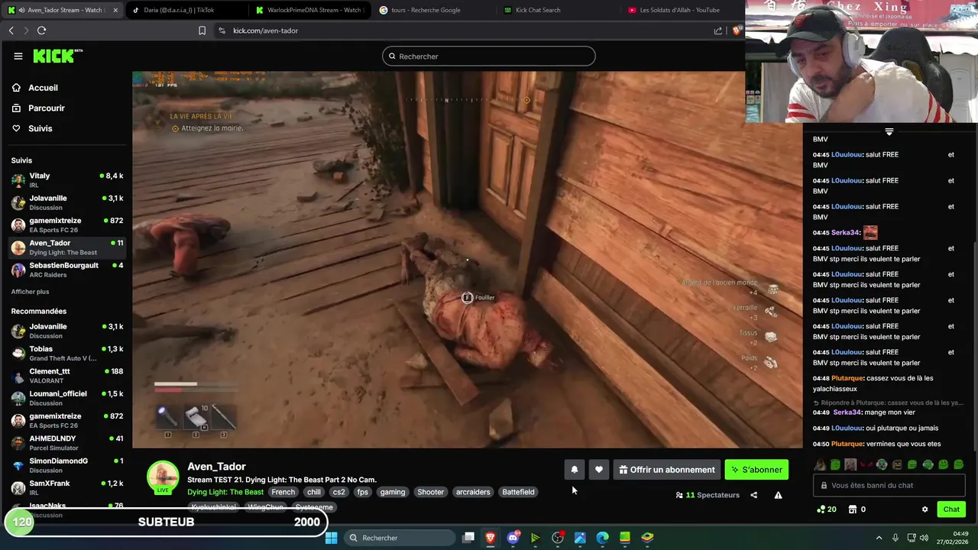Expand the followed list with Afficher plus
This screenshot has height=550, width=978.
30,292
